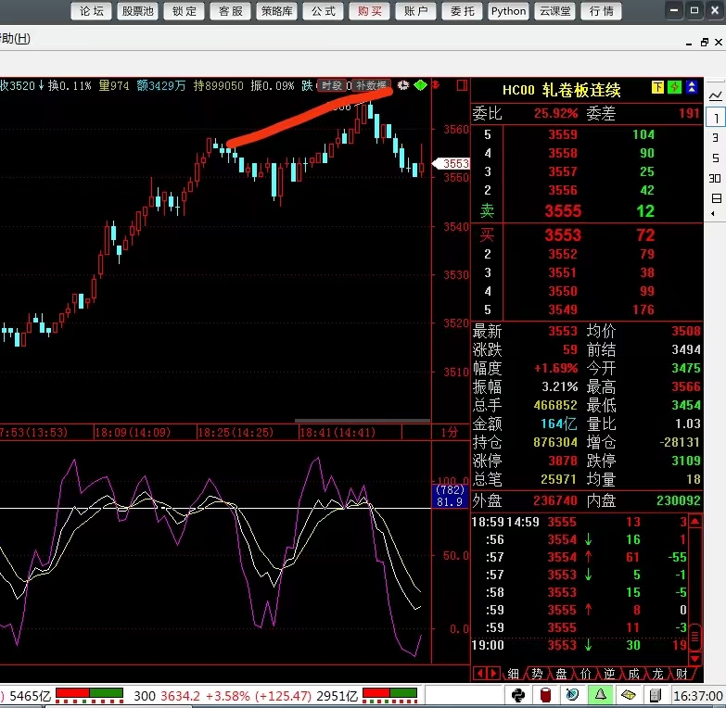
Task: Switch to the 30-minute period
Action: 716,178
